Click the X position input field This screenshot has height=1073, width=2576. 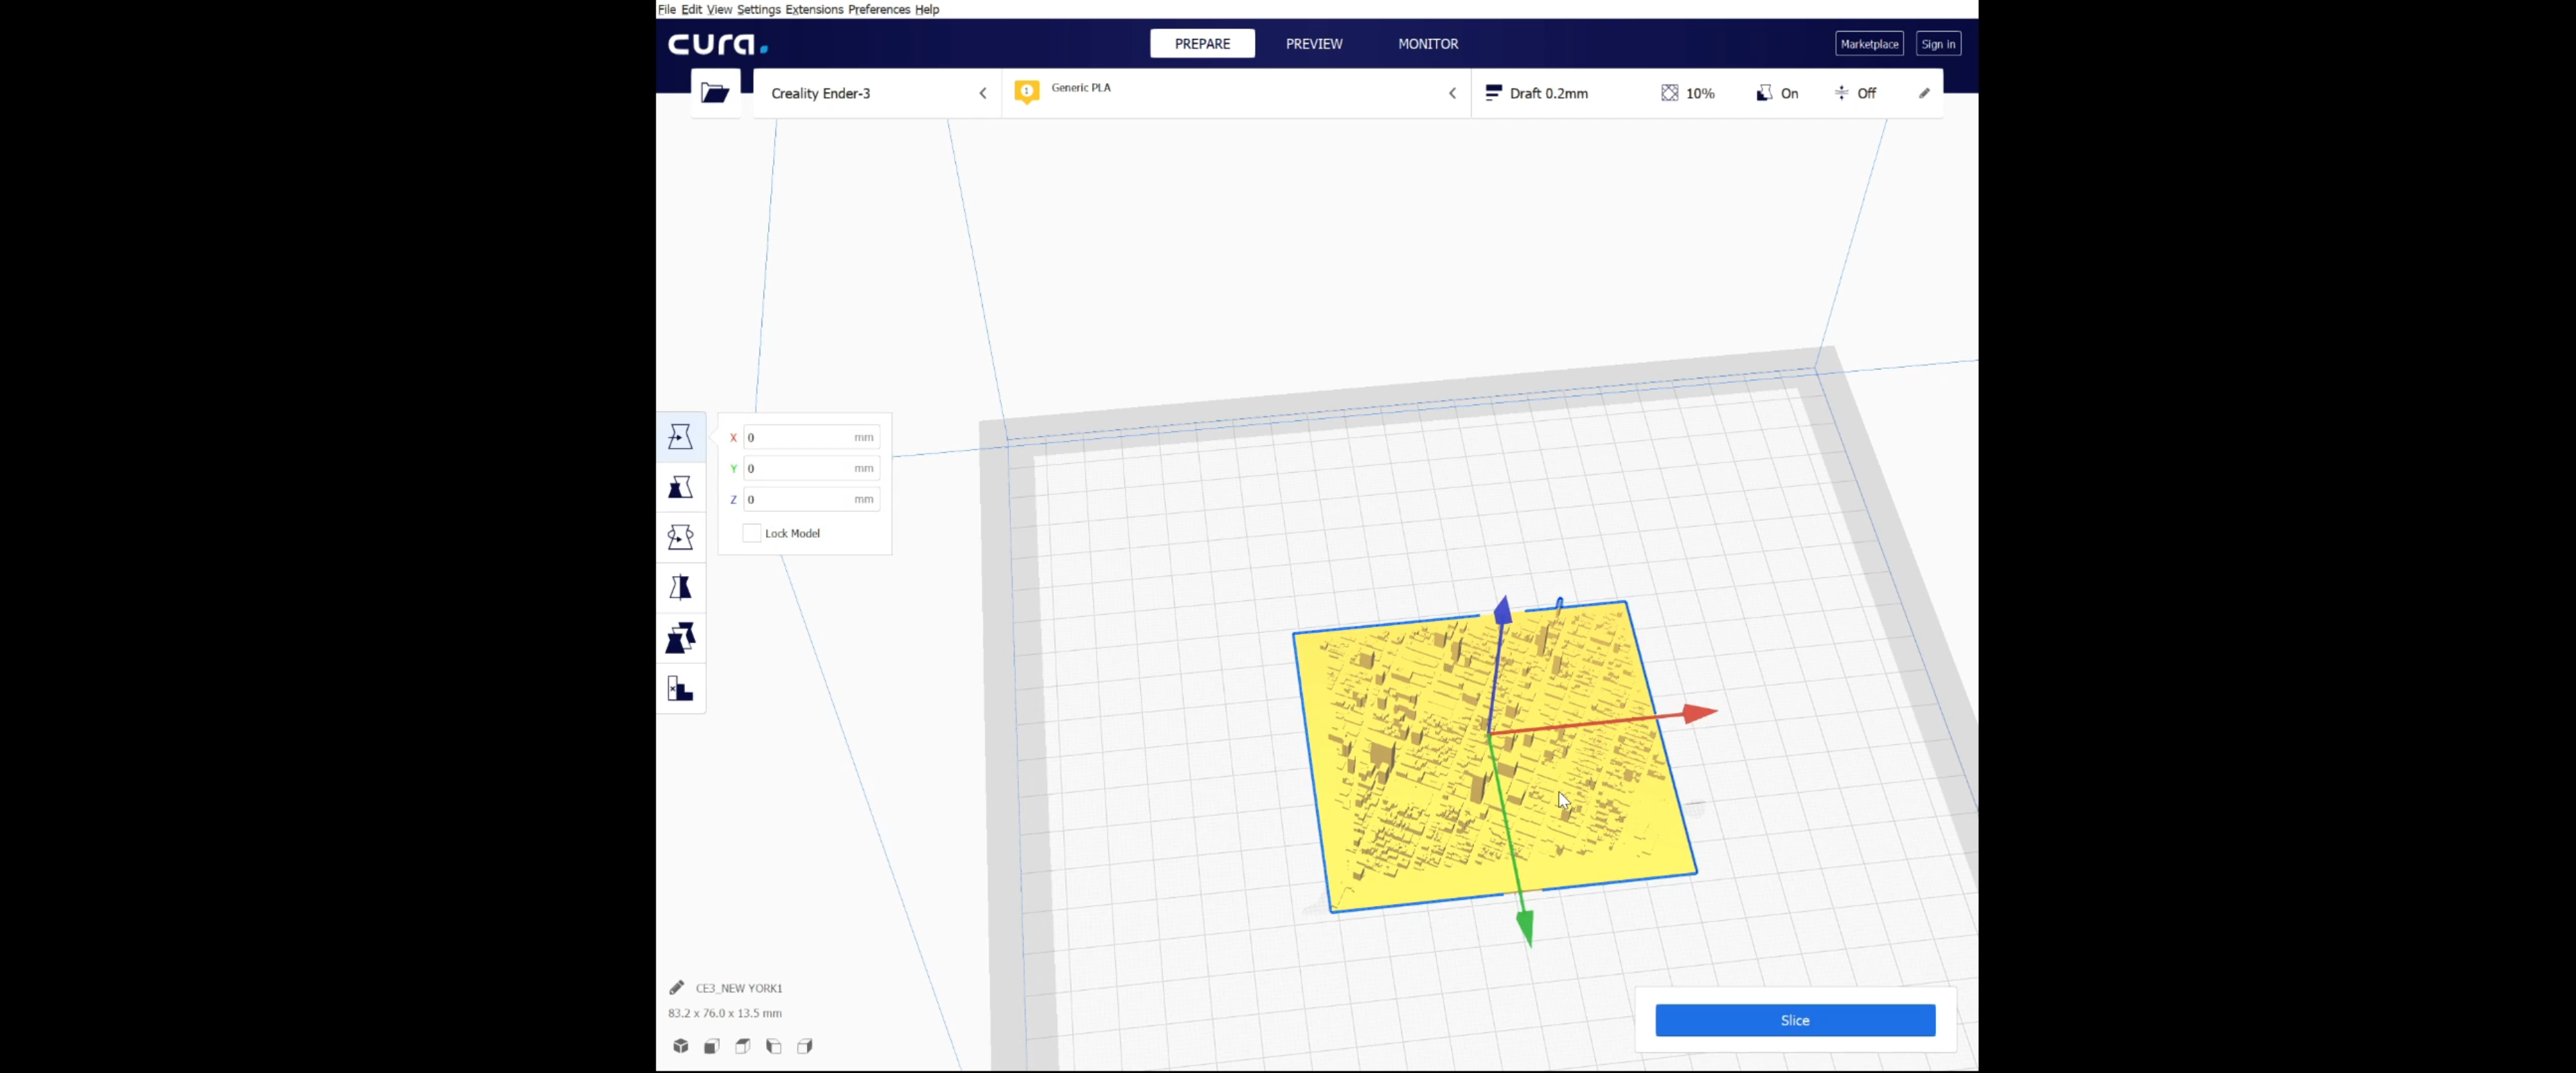[811, 437]
